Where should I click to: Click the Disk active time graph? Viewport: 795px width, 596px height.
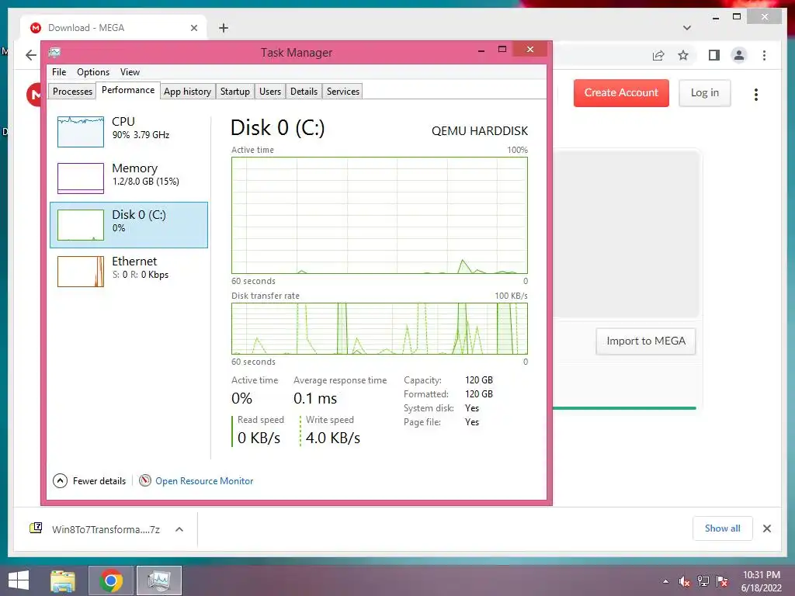[379, 216]
